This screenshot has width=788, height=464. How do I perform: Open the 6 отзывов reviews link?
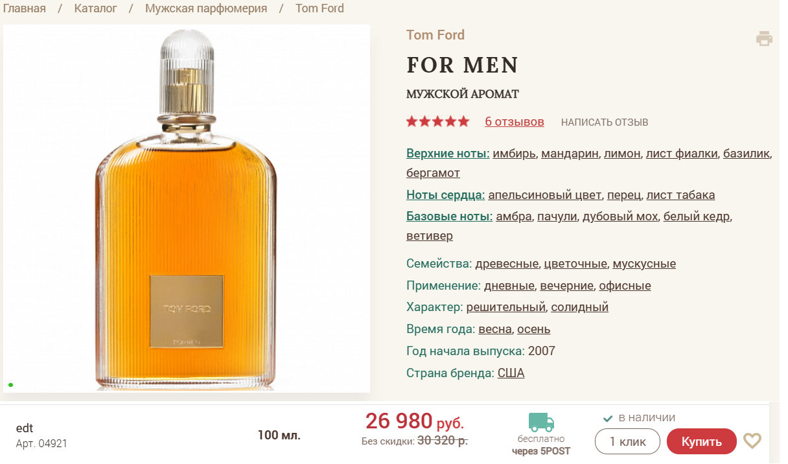coord(515,122)
